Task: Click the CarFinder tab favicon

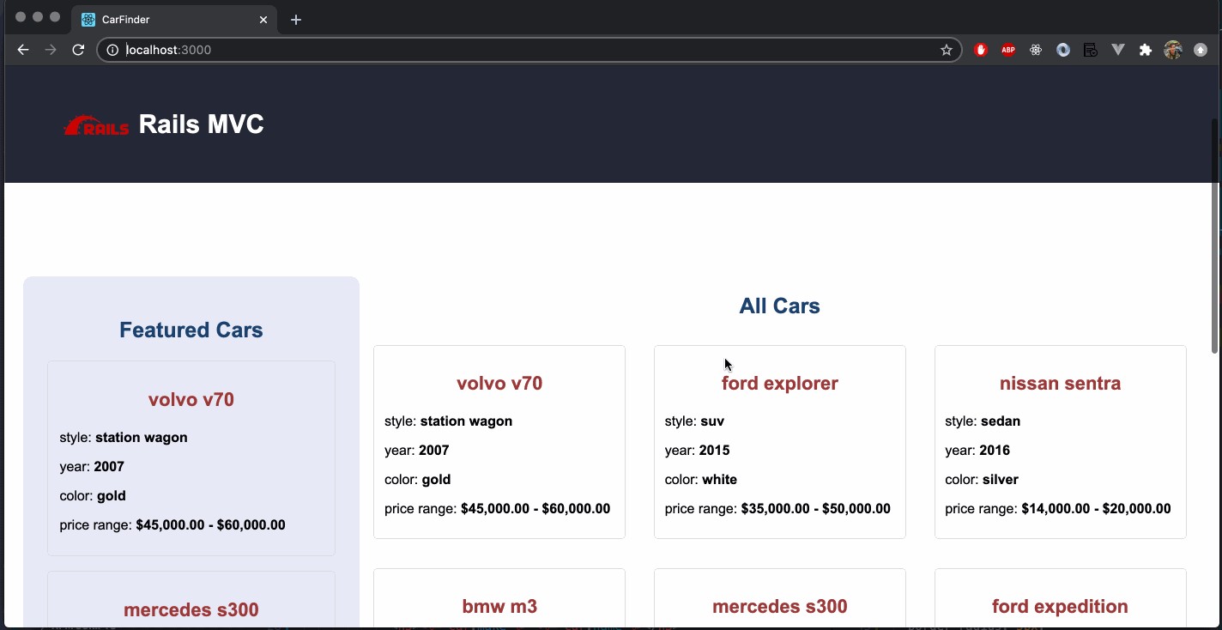Action: 88,20
